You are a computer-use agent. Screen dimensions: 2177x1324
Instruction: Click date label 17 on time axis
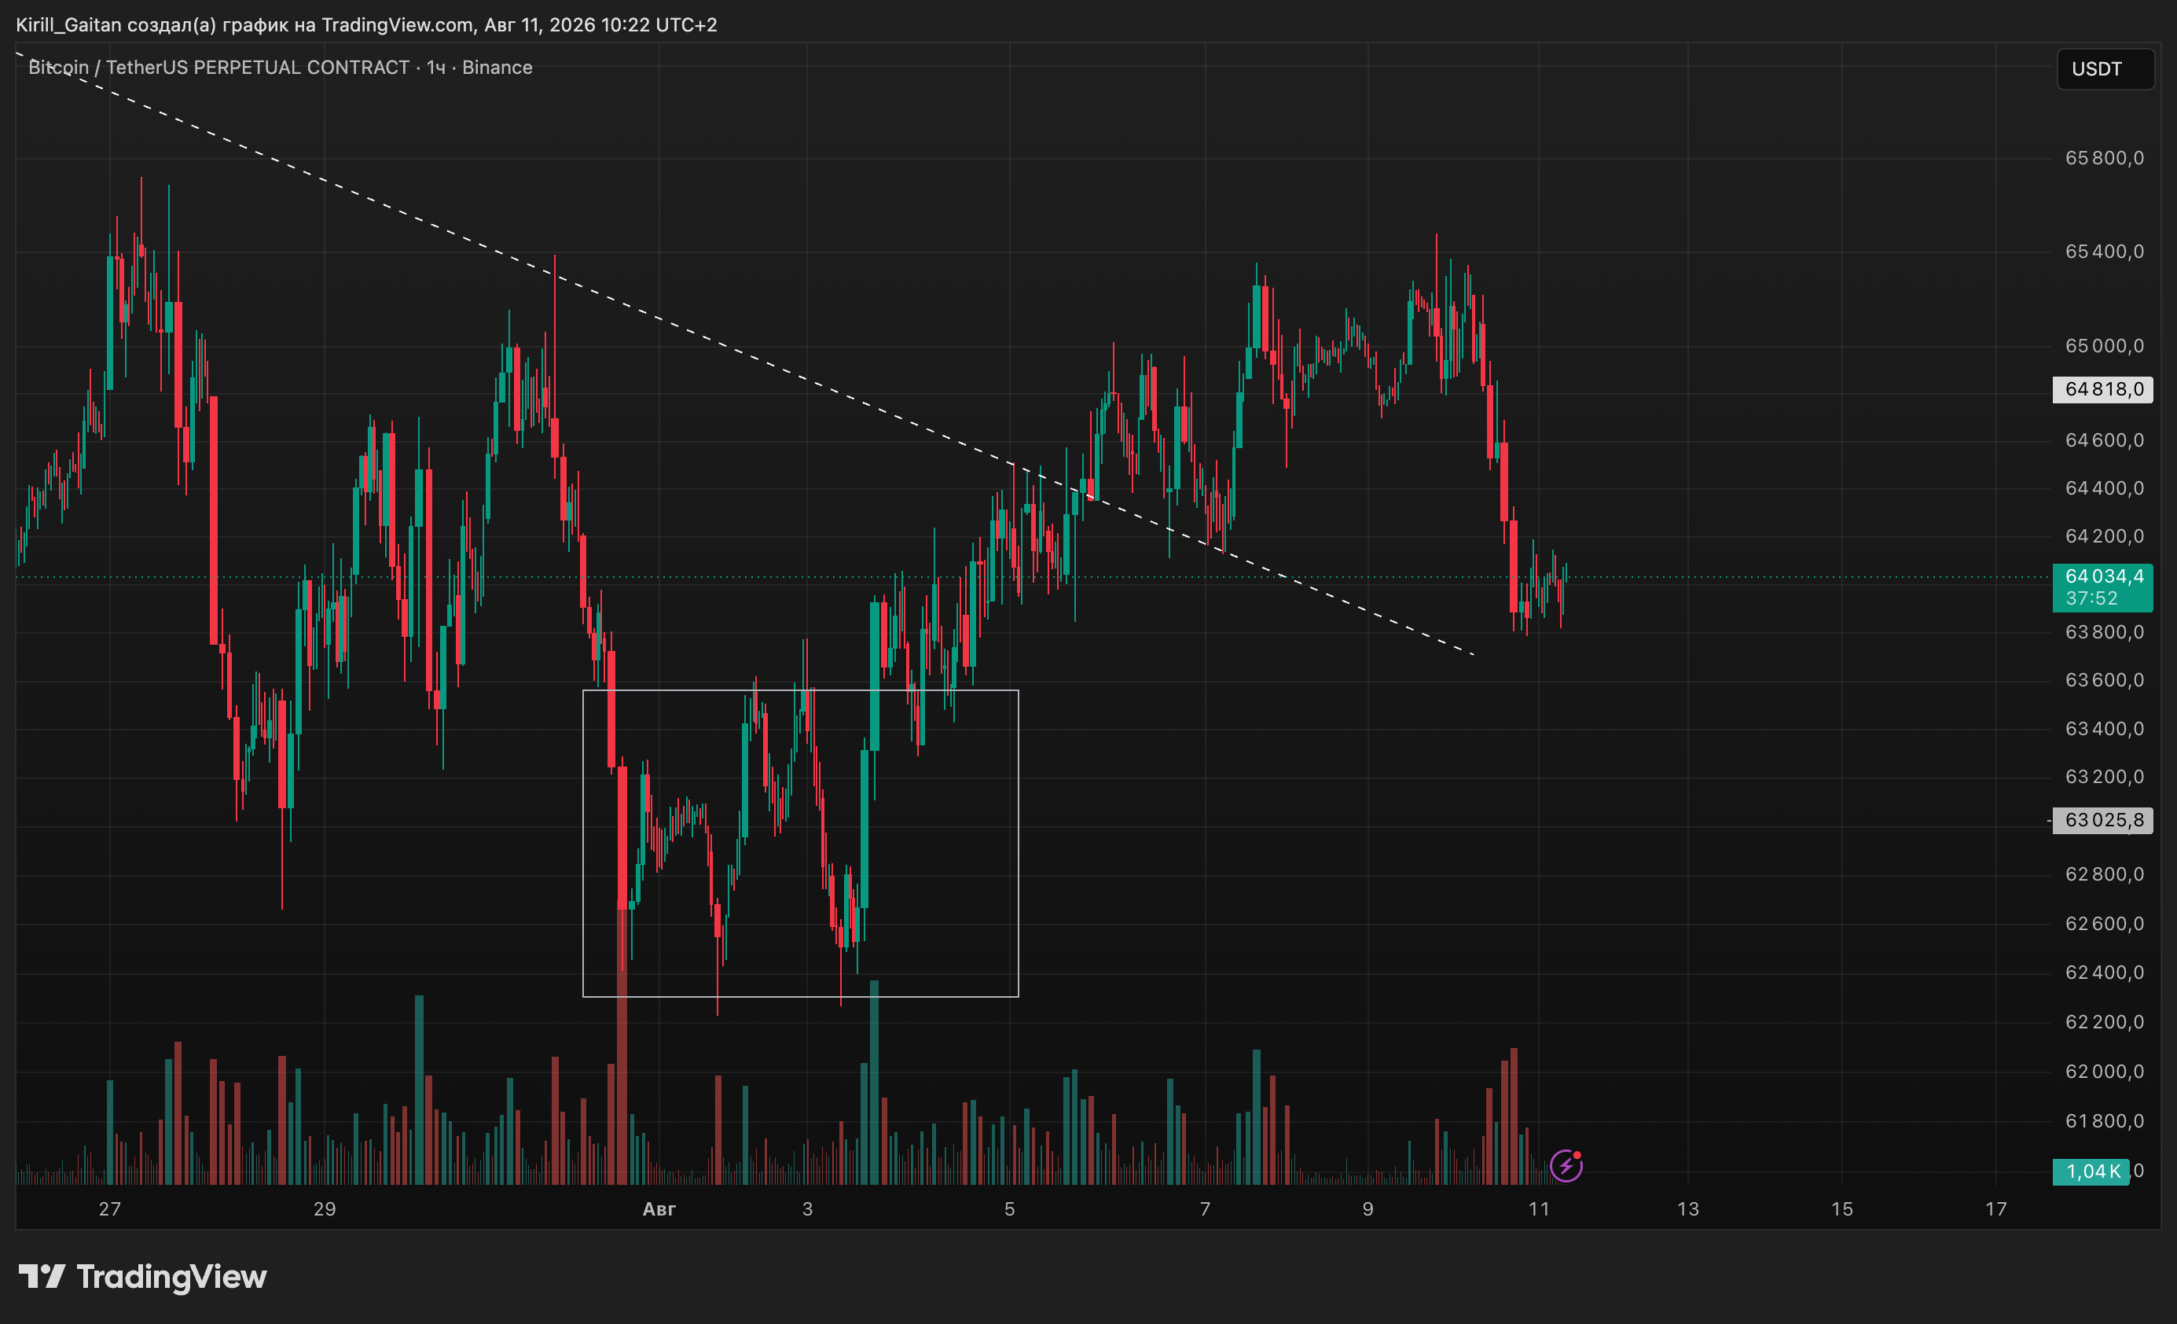1996,1209
